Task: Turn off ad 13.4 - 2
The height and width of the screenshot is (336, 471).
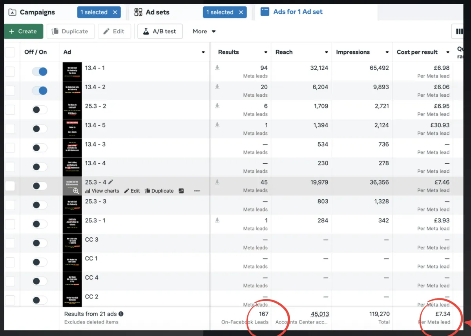Action: tap(40, 91)
